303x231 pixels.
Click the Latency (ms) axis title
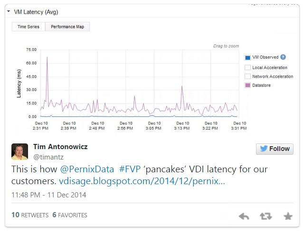(19, 83)
